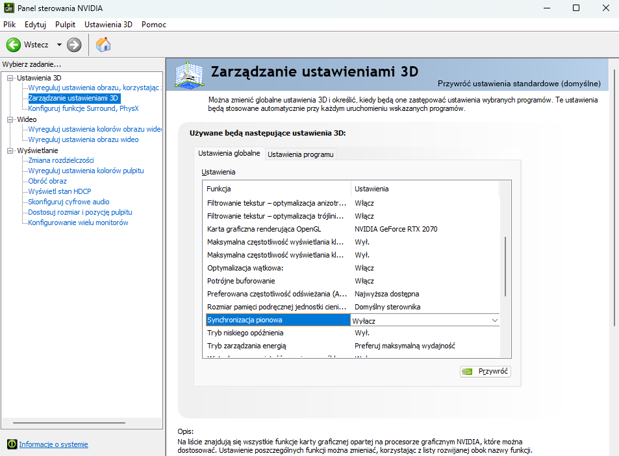The width and height of the screenshot is (619, 456).
Task: Click the Funkcja column header
Action: (x=277, y=189)
